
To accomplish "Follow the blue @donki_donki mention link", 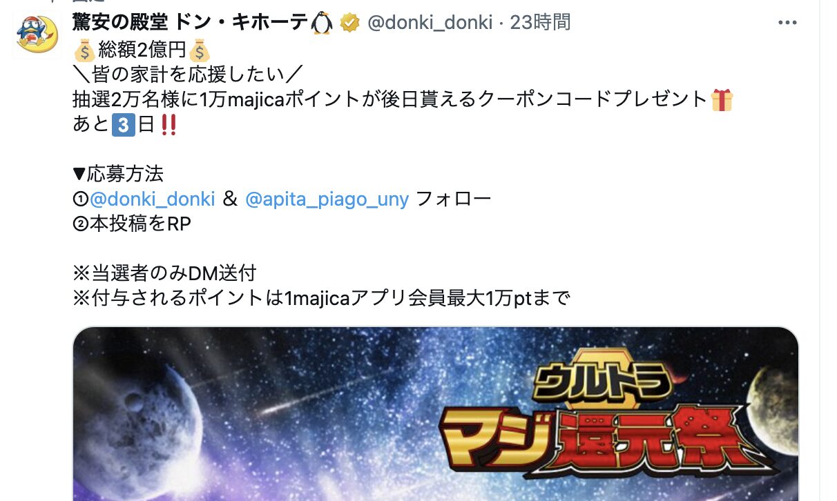I will coord(153,199).
